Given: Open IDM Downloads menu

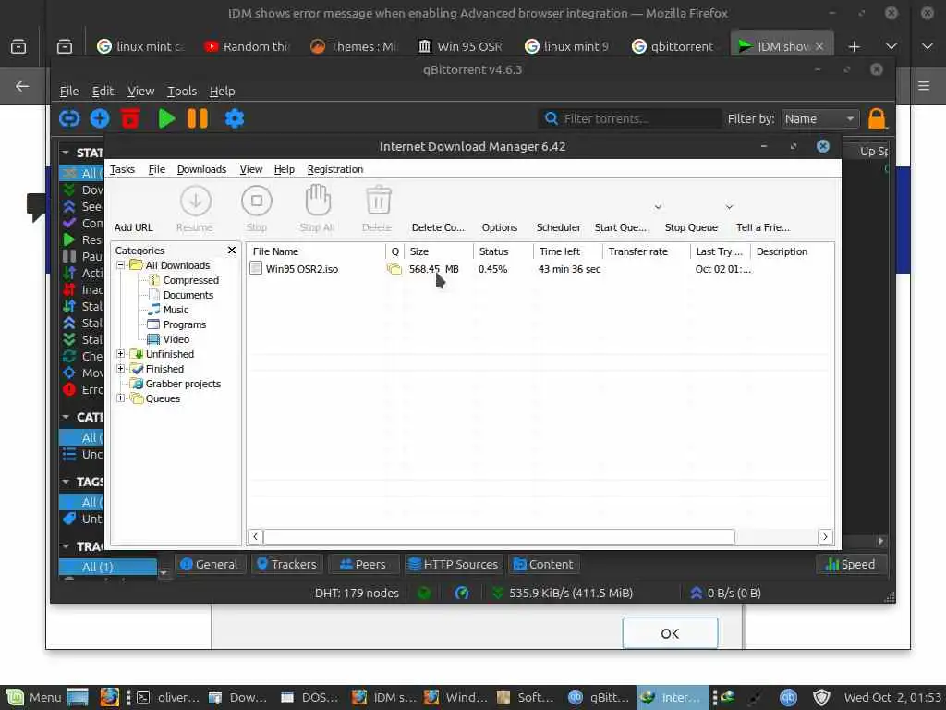Looking at the screenshot, I should [201, 169].
